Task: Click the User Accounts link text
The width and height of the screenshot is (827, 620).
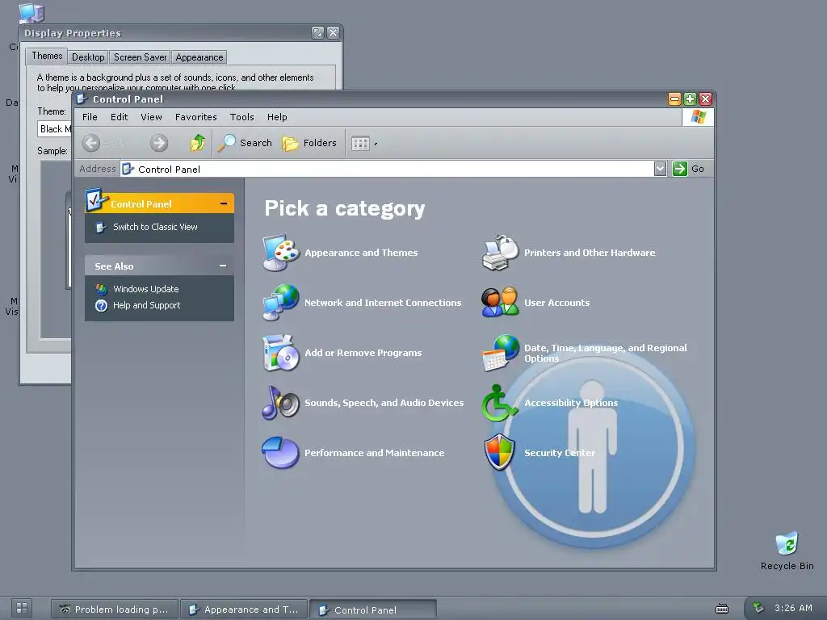Action: point(557,303)
